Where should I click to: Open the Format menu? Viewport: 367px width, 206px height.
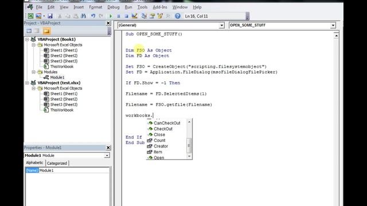pyautogui.click(x=96, y=7)
